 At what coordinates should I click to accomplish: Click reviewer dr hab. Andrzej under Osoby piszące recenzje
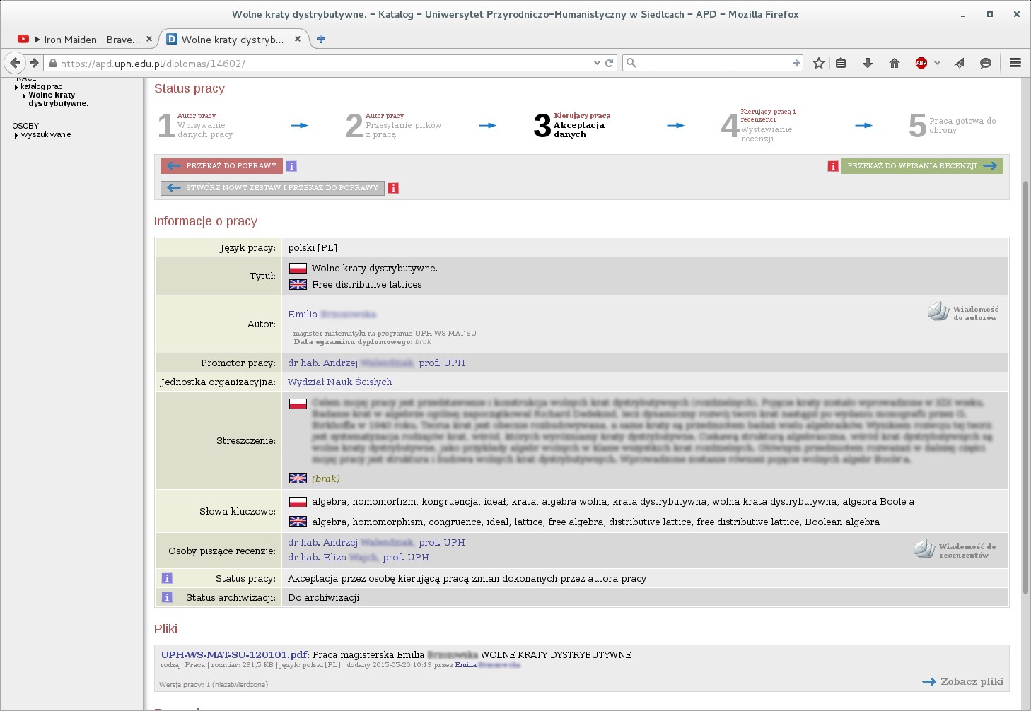click(376, 542)
